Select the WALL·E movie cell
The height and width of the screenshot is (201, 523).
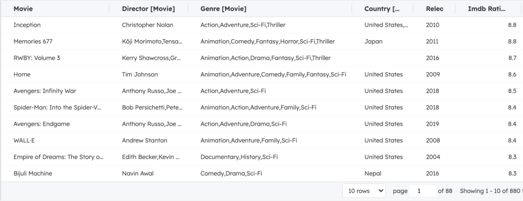(25, 140)
